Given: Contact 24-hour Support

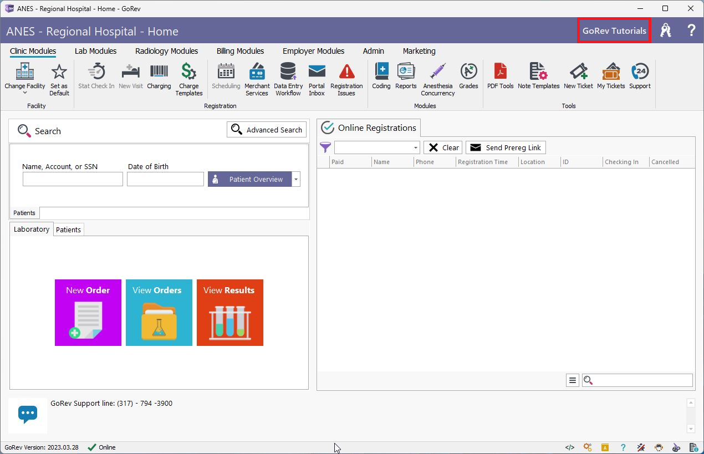Looking at the screenshot, I should 640,76.
